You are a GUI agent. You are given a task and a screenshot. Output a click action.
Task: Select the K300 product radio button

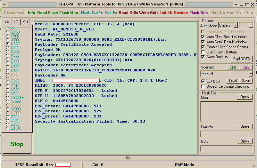8,44
